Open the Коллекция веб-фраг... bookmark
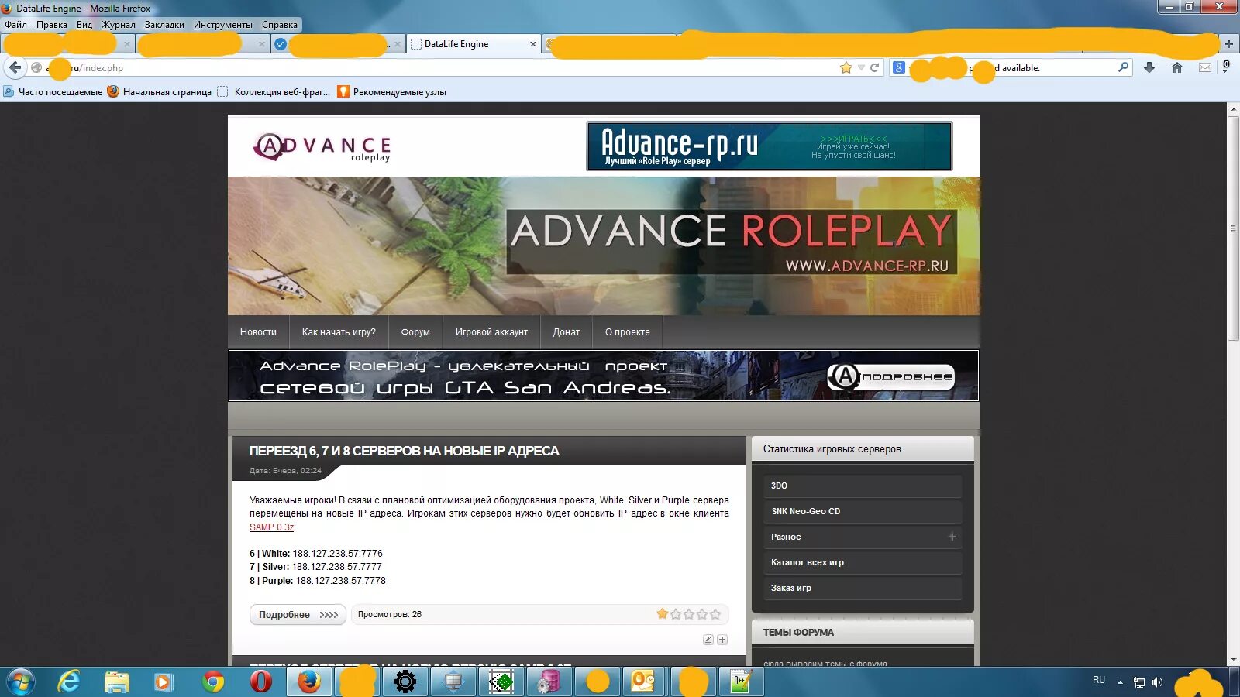 click(274, 91)
